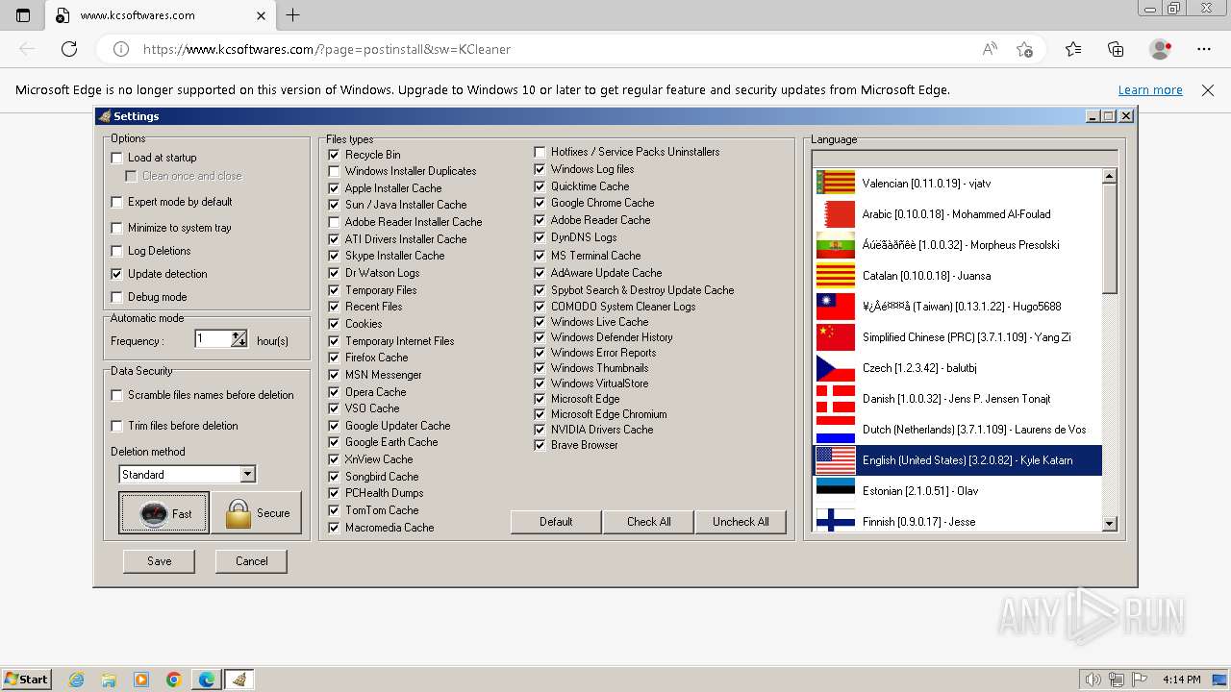
Task: Select the Dutch flag icon
Action: [835, 430]
